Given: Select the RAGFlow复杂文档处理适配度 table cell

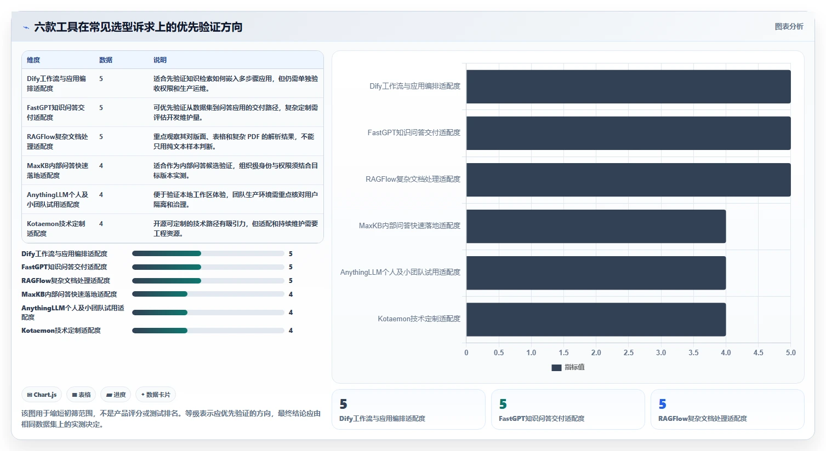Looking at the screenshot, I should (x=58, y=141).
